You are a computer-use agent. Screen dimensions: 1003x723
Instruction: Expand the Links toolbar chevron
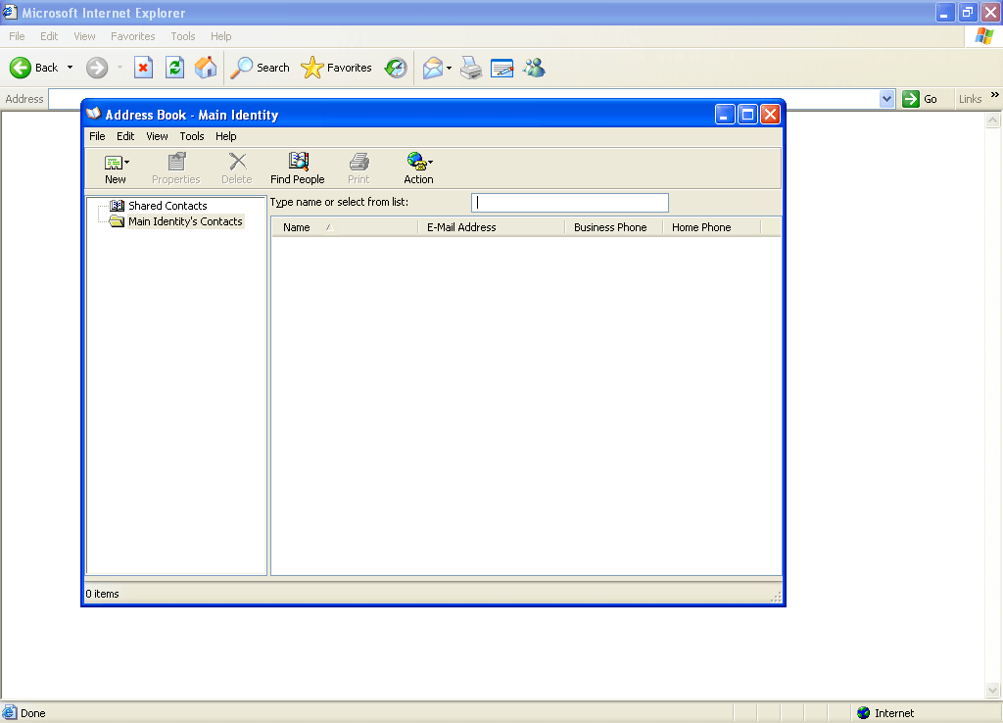tap(995, 95)
